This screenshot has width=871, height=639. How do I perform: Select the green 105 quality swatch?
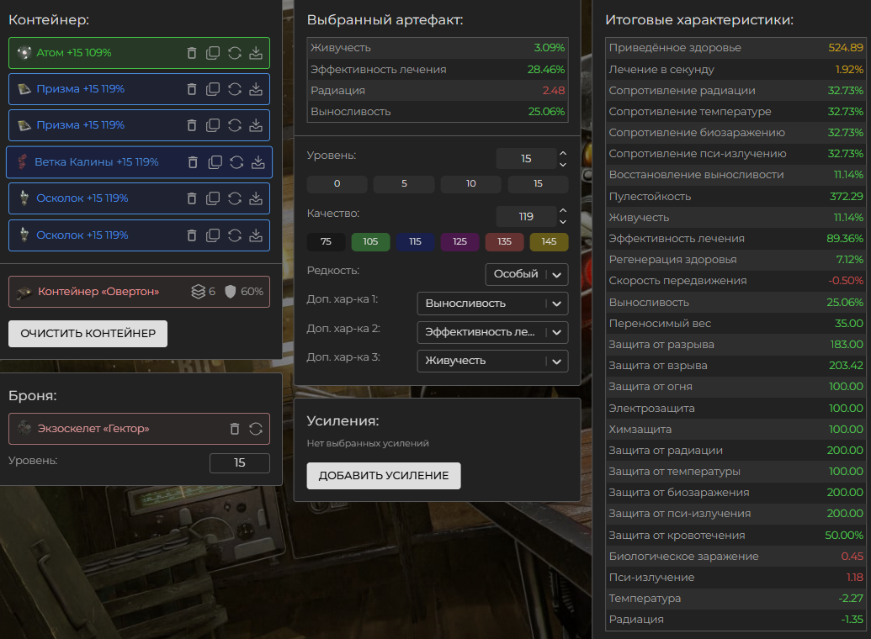[370, 241]
